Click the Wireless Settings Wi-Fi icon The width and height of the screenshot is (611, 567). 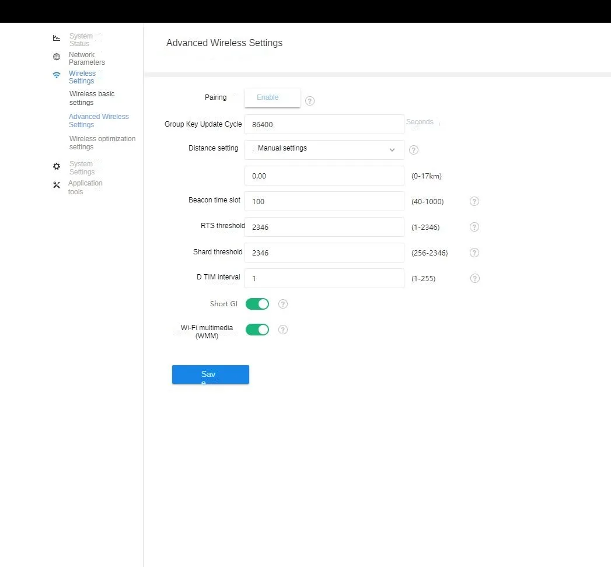tap(57, 75)
